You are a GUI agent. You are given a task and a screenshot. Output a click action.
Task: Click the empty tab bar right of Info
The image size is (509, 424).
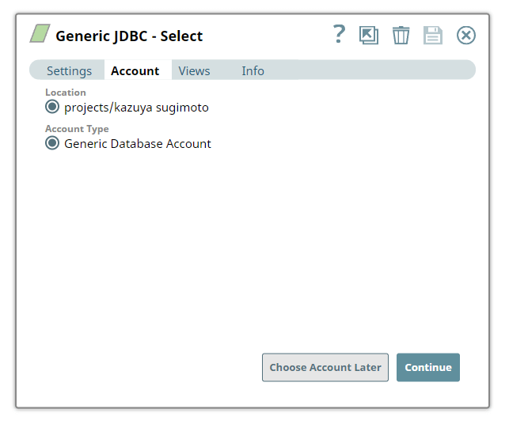coord(372,70)
